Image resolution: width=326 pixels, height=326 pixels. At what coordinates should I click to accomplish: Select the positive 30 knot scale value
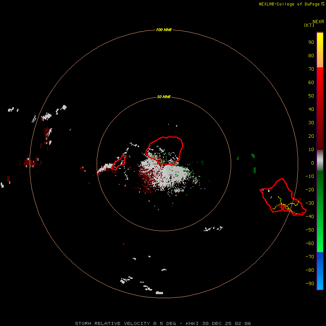(x=311, y=123)
